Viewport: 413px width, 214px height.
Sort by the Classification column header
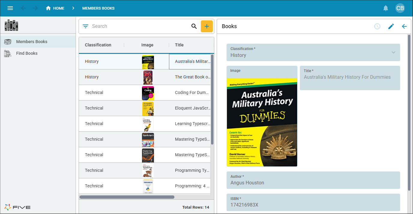tap(98, 45)
